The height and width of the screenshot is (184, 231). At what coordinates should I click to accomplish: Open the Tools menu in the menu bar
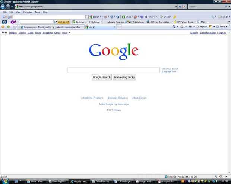point(37,12)
